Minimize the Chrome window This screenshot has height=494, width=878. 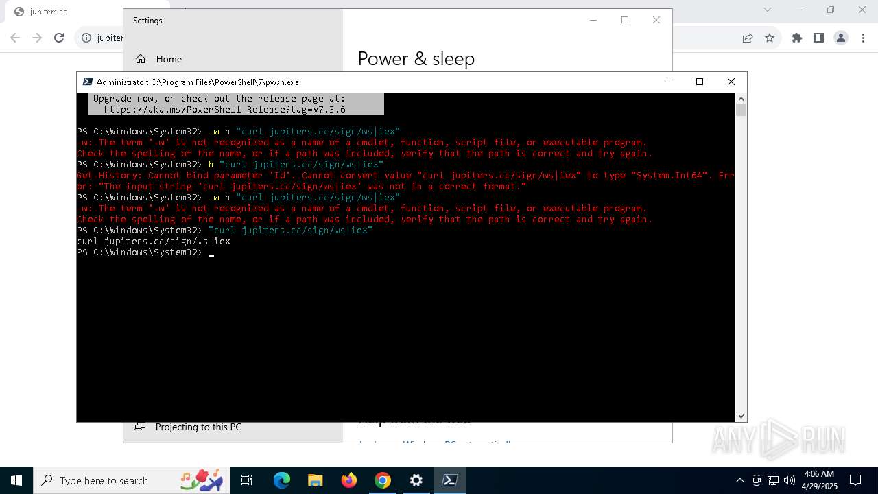pos(799,10)
